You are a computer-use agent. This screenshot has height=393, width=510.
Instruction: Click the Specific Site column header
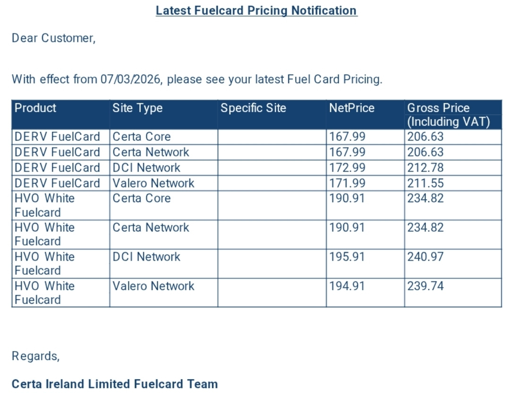coord(254,108)
